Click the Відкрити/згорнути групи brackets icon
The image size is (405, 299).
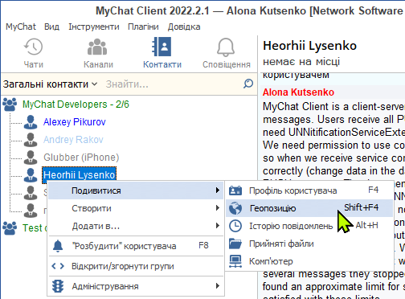pos(58,266)
